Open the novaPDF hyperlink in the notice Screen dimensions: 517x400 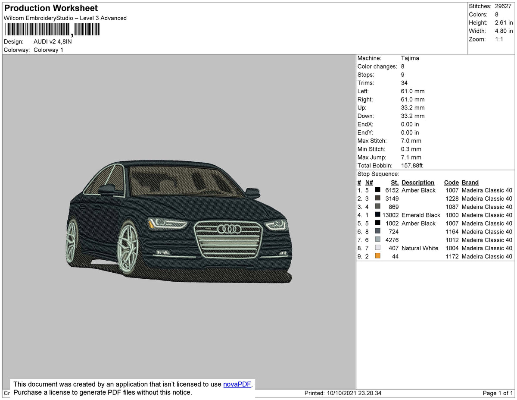pos(237,384)
